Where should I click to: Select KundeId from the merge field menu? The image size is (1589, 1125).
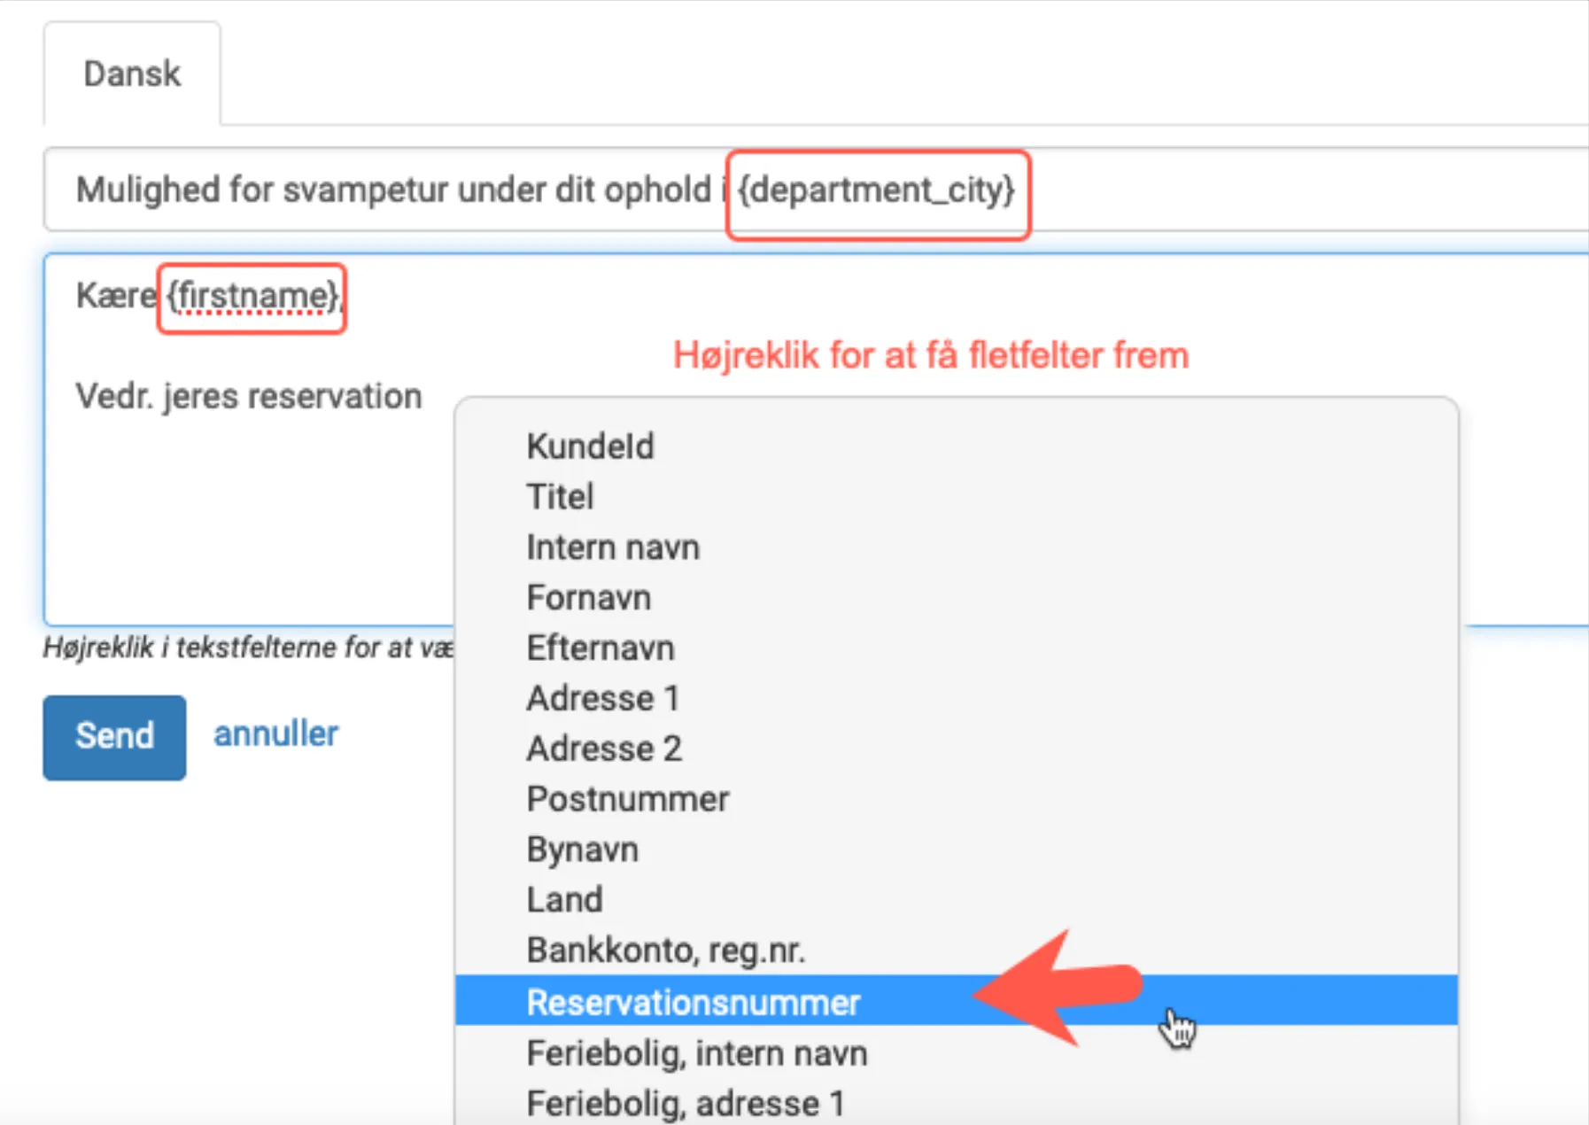tap(590, 446)
